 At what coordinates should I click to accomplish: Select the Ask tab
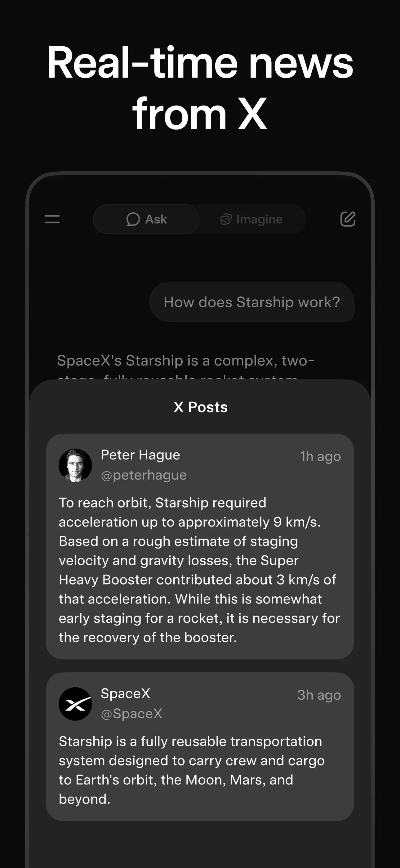(x=146, y=219)
